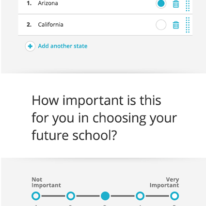Set importance to the fourth scale point
206x206 pixels.
click(x=140, y=196)
